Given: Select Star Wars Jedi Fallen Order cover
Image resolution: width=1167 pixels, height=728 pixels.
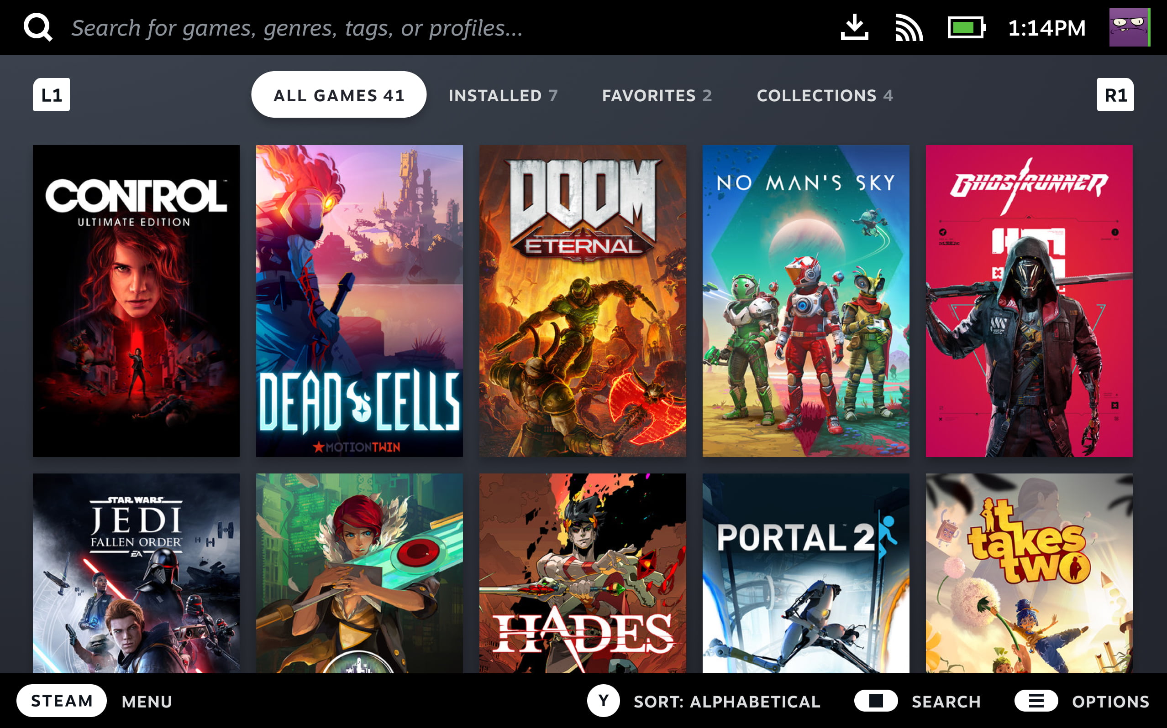Looking at the screenshot, I should (136, 573).
